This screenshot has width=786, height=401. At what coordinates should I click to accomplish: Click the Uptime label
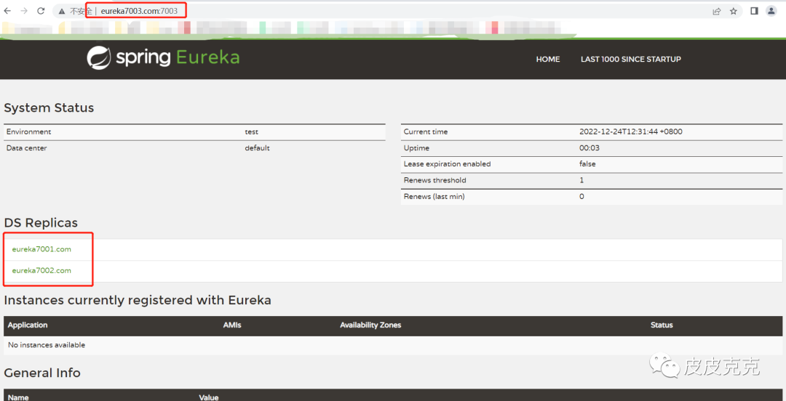(416, 148)
